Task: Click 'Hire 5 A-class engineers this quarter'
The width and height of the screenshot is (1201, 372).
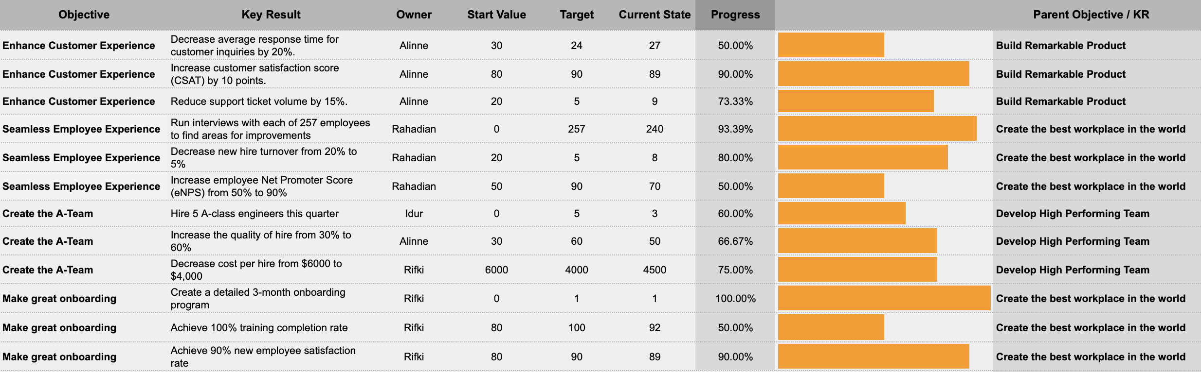Action: tap(255, 214)
